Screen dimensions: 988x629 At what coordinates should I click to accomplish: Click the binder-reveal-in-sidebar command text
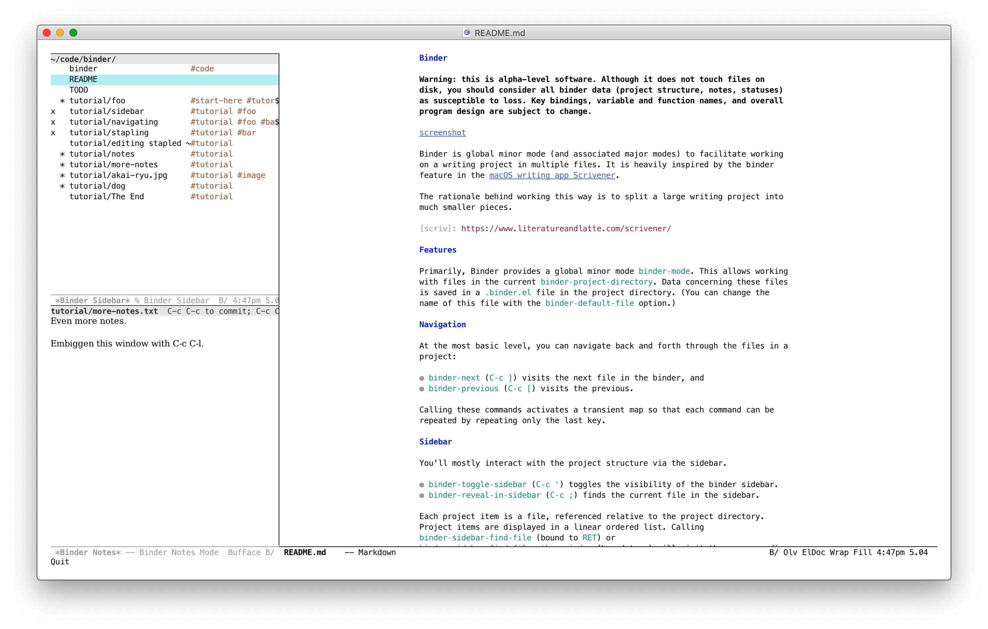coord(485,495)
